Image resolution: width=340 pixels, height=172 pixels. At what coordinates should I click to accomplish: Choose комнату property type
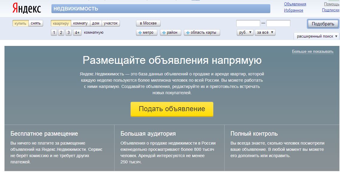(80, 23)
